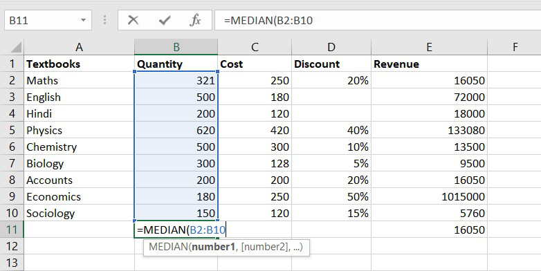Select column E header
The image size is (541, 271).
coord(429,47)
